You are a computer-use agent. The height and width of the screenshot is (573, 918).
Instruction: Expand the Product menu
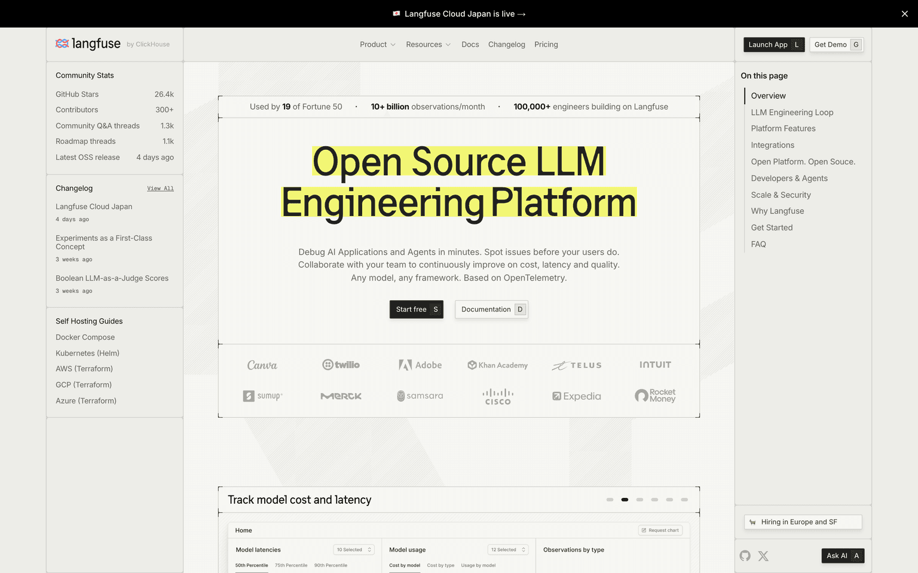(x=378, y=44)
